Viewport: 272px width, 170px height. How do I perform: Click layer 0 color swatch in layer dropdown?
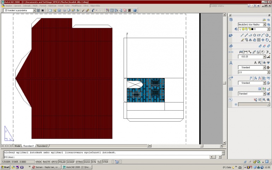(253, 29)
